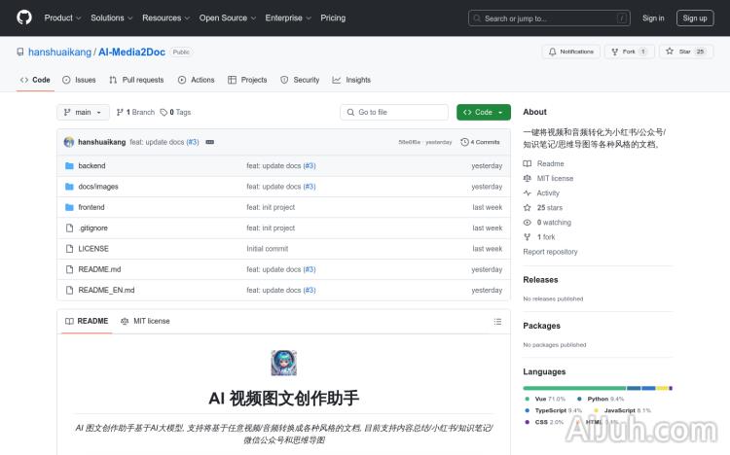
Task: Click the pulse icon beside Activity
Action: point(527,193)
